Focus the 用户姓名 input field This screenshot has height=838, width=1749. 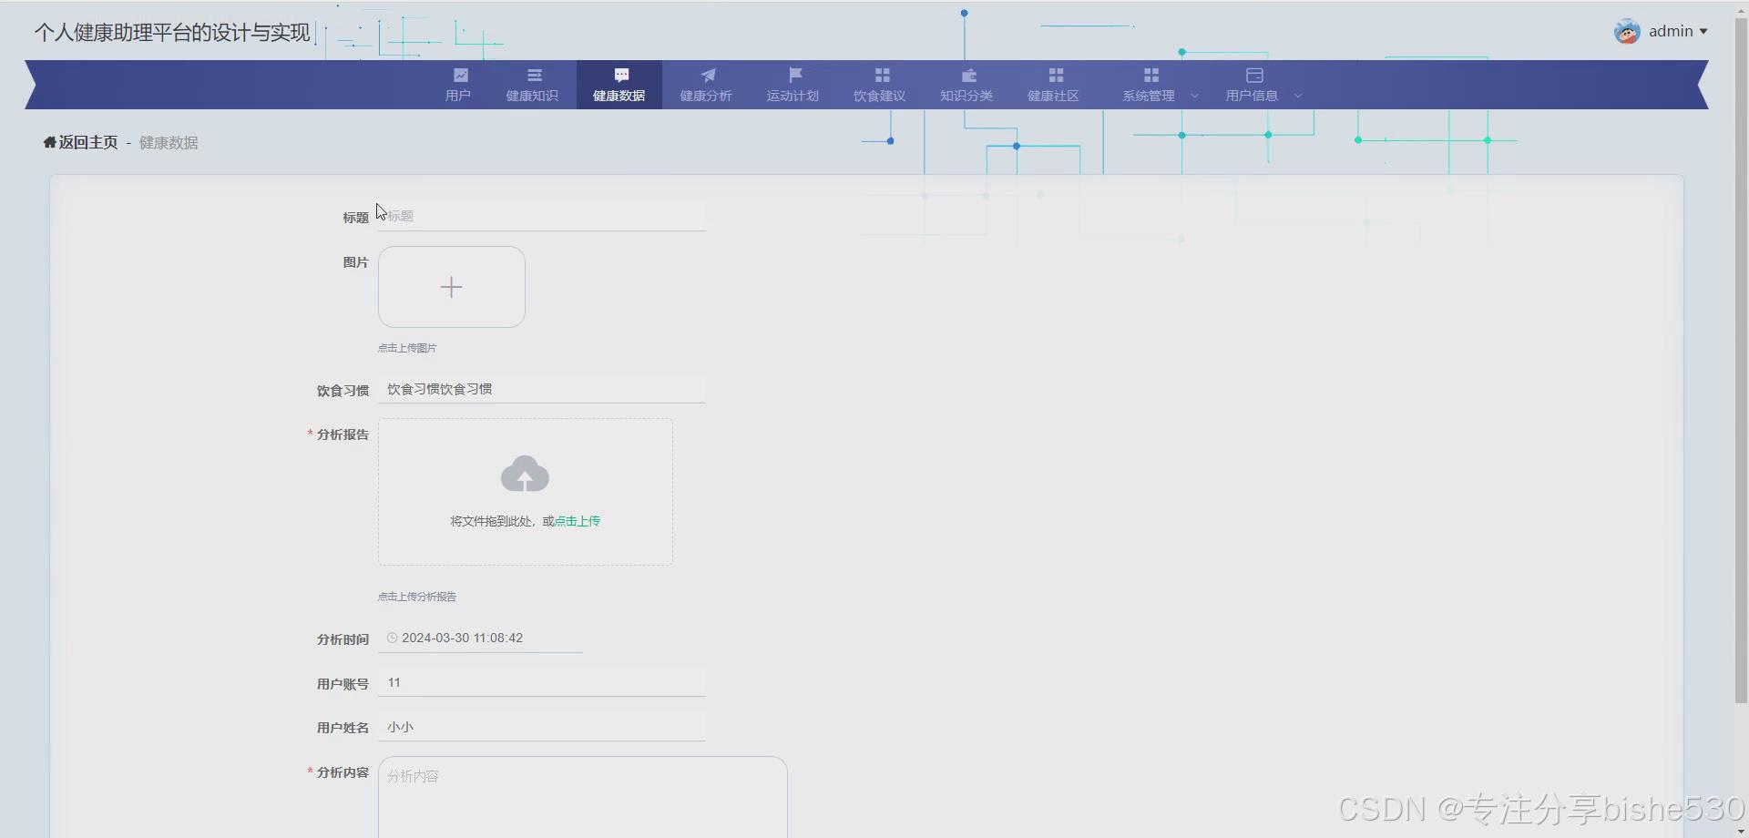[x=542, y=727]
